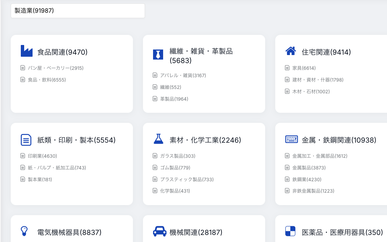The image size is (387, 242).
Task: Click the 機械関連(28187) category heading
Action: 196,232
